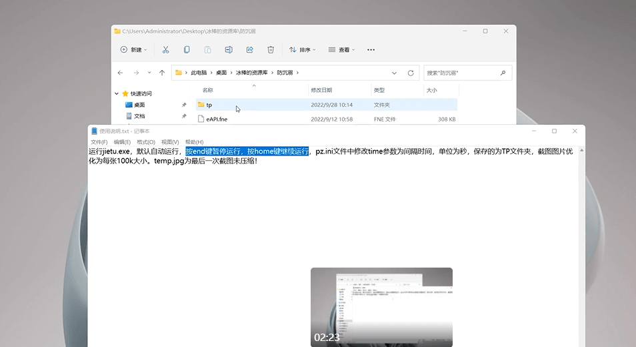
Task: Unpin 桌面 using its pin icon
Action: click(x=184, y=105)
